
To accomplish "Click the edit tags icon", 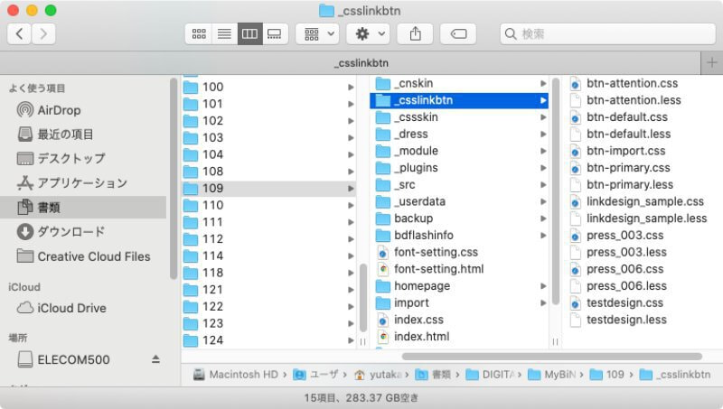I will 458,33.
